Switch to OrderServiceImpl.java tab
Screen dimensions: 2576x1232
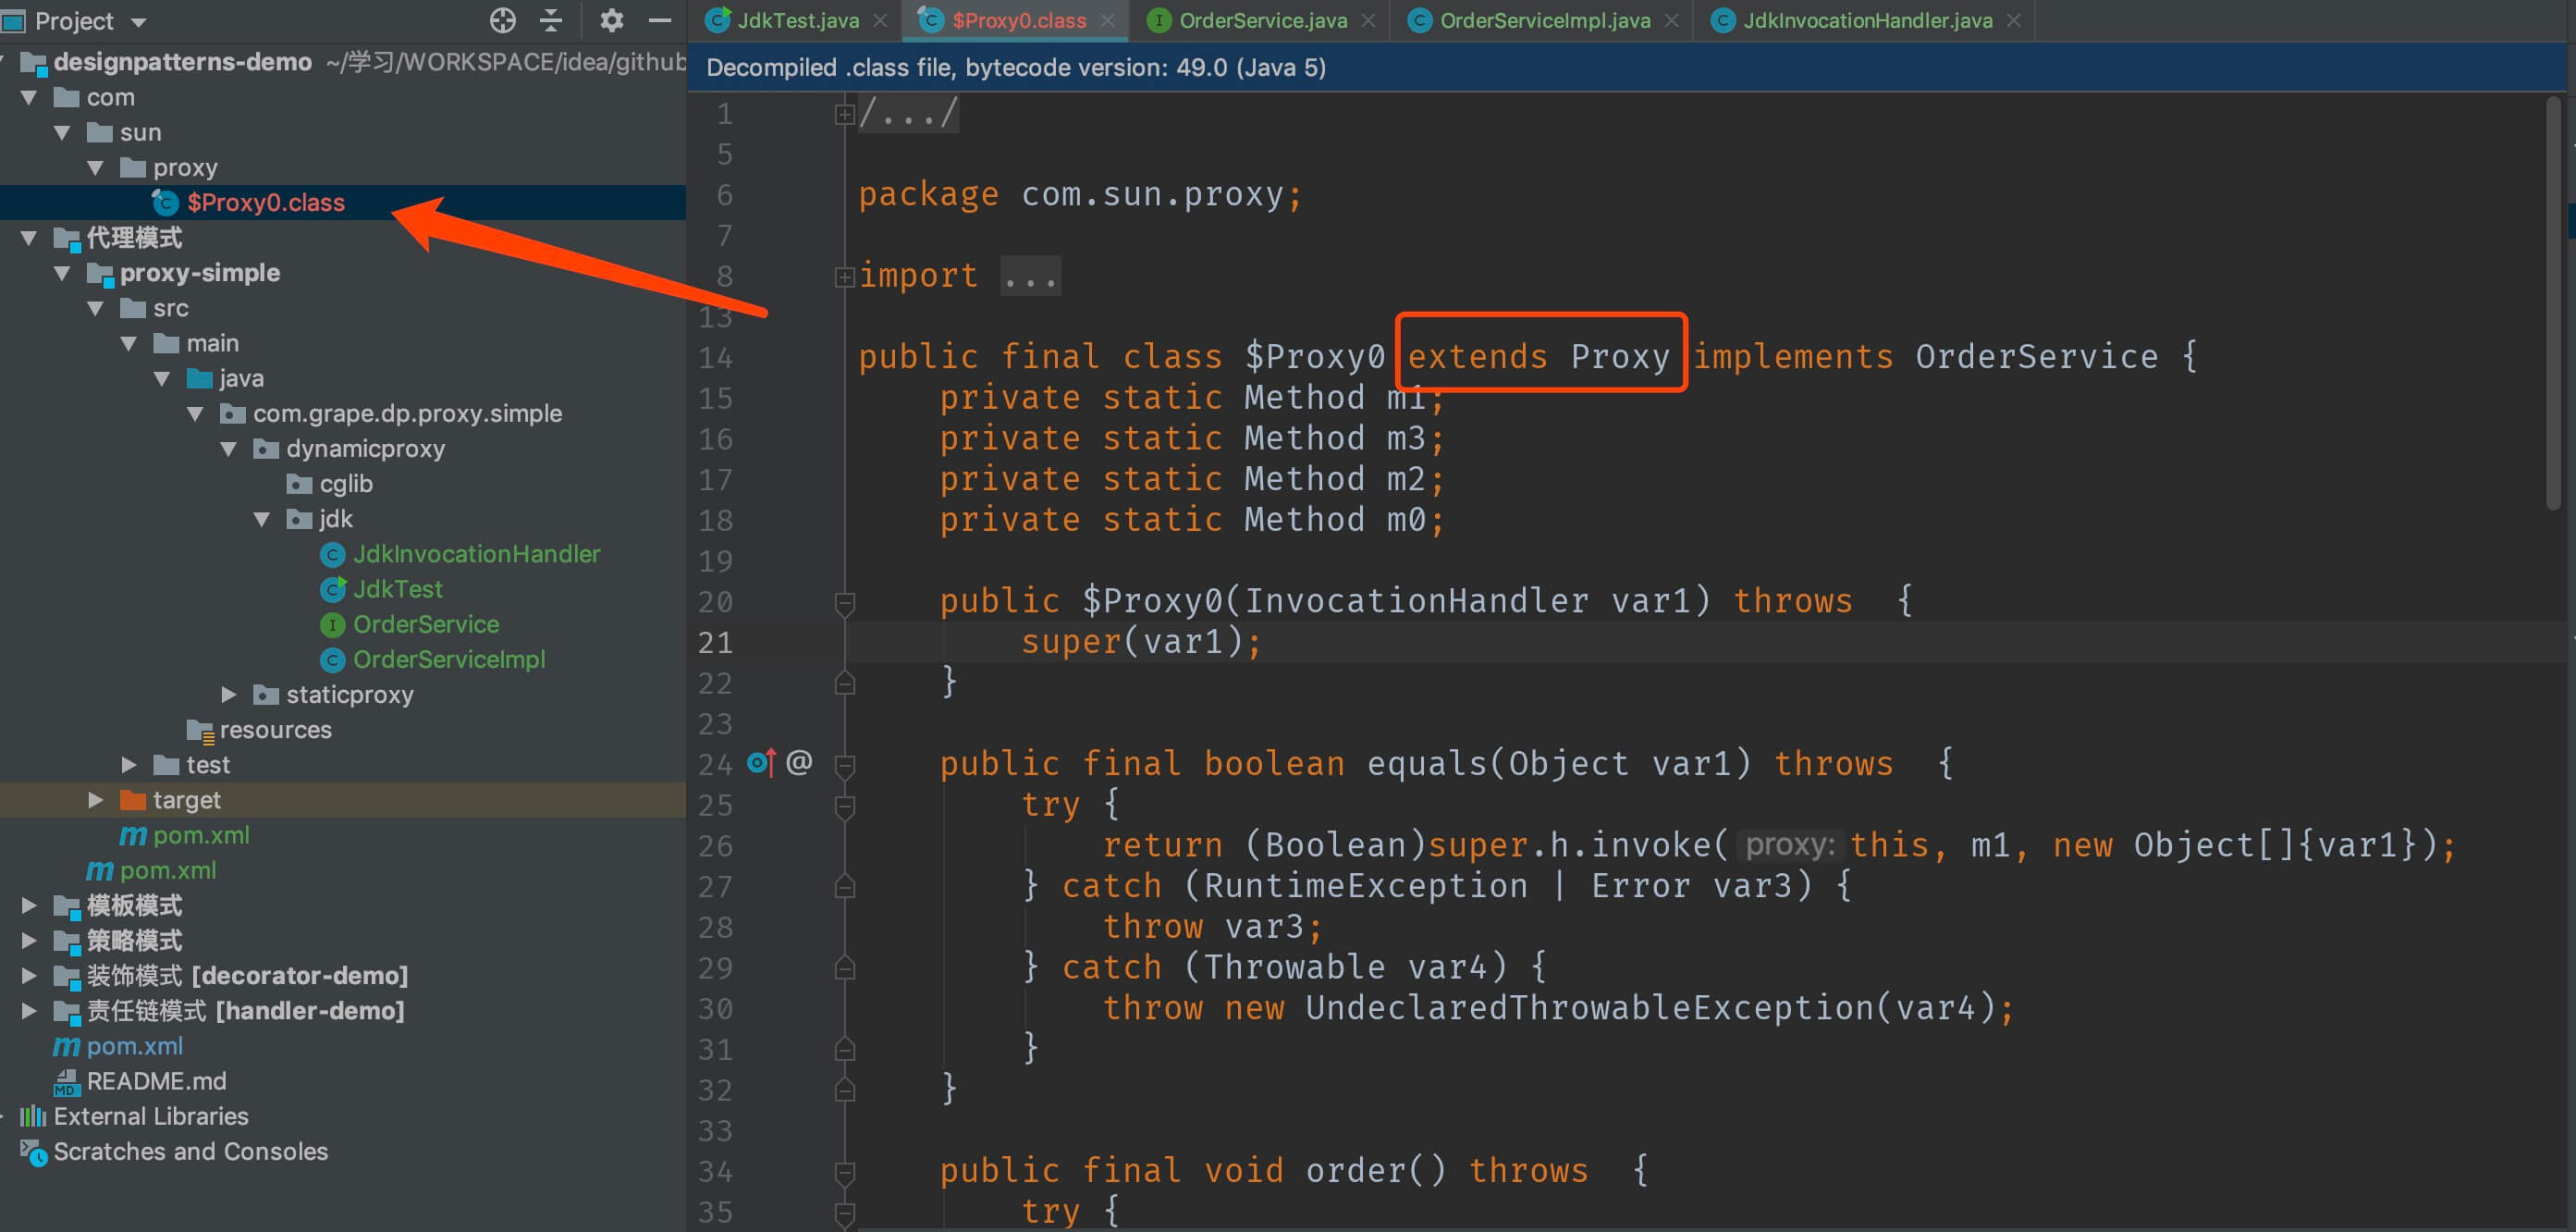click(1543, 20)
